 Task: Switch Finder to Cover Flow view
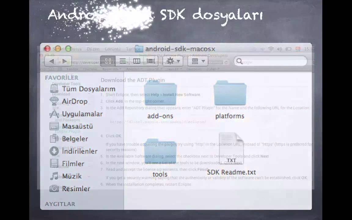(x=151, y=61)
